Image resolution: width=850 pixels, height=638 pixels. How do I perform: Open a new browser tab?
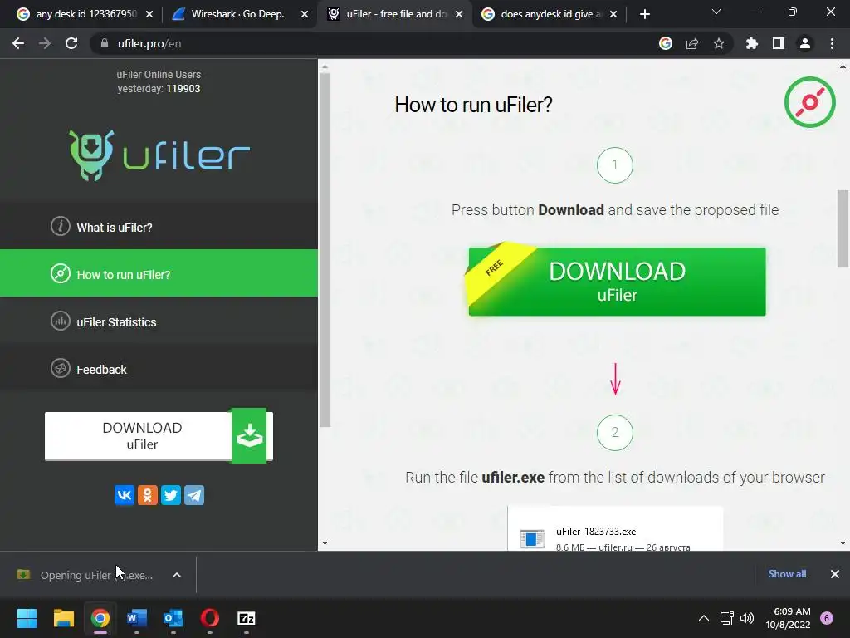coord(644,14)
